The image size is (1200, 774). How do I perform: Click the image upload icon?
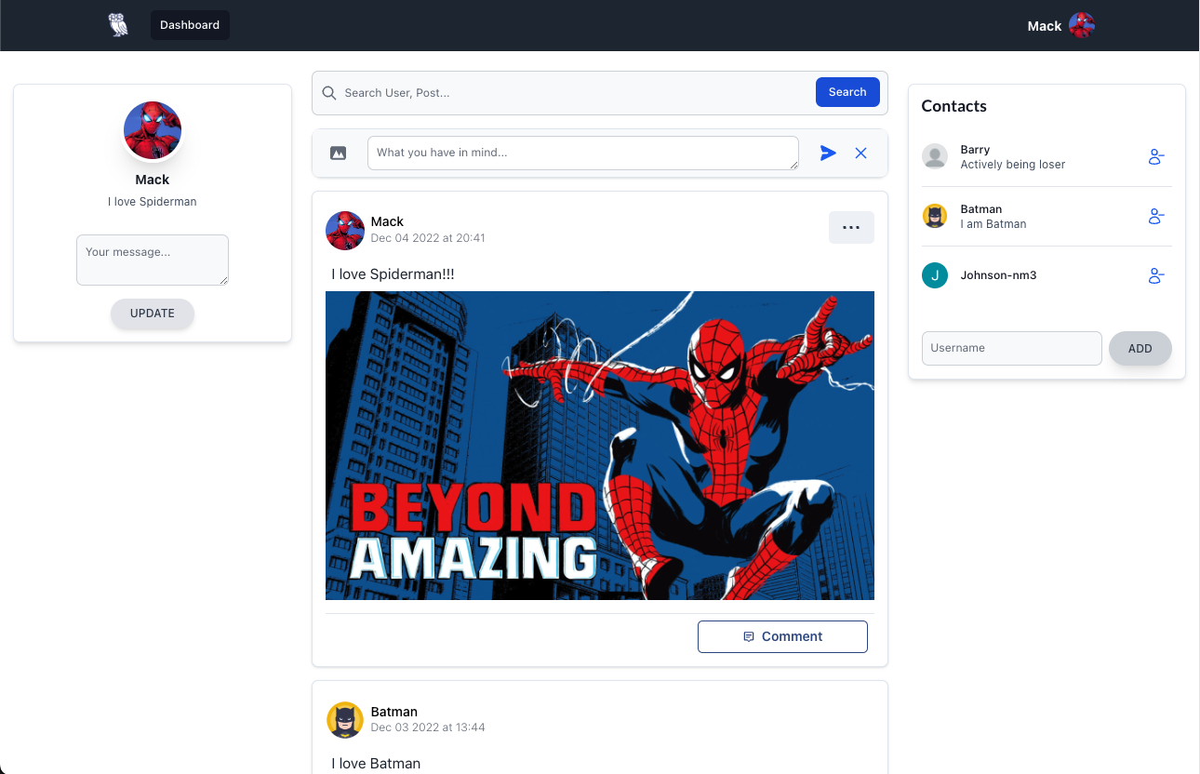[339, 153]
